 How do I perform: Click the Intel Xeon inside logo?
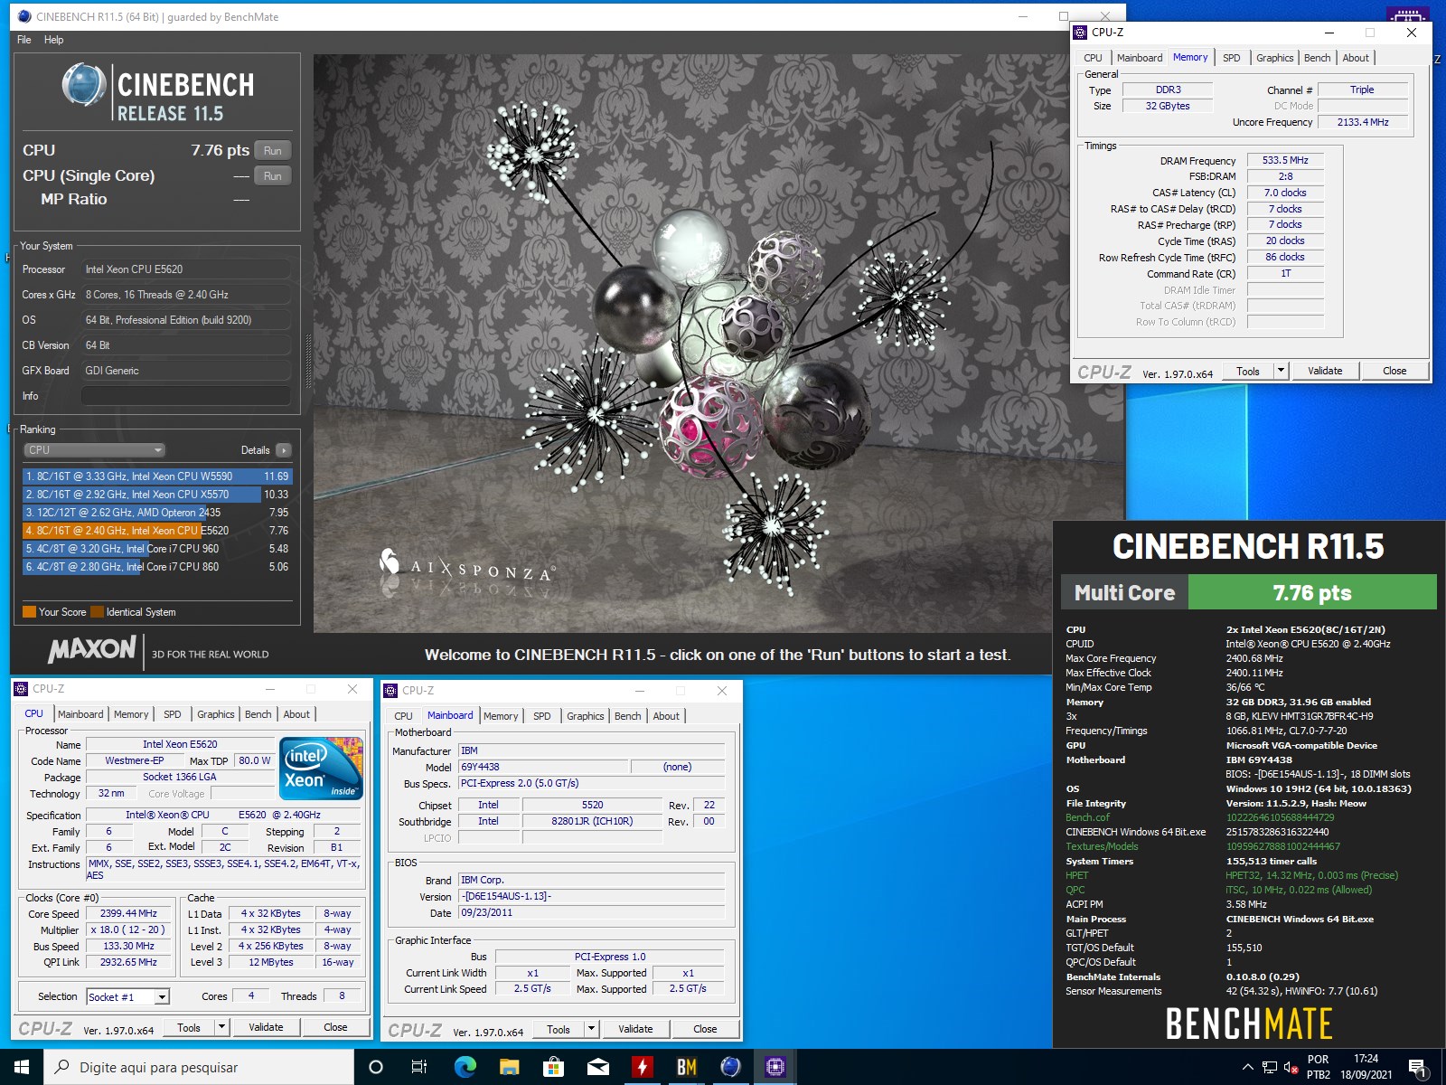[x=321, y=769]
